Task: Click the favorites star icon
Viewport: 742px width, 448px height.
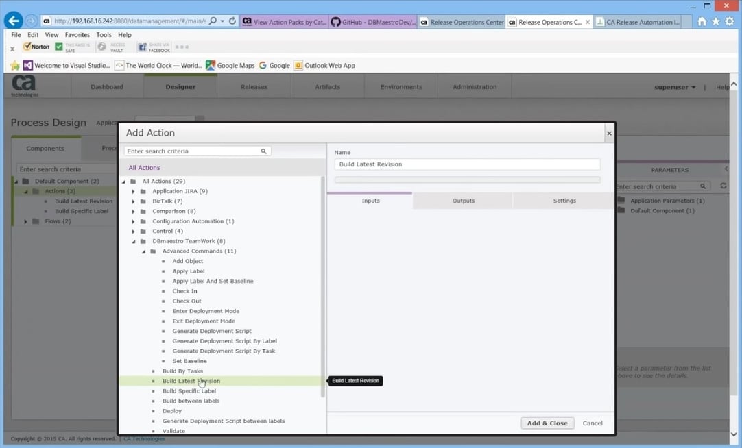Action: (715, 21)
